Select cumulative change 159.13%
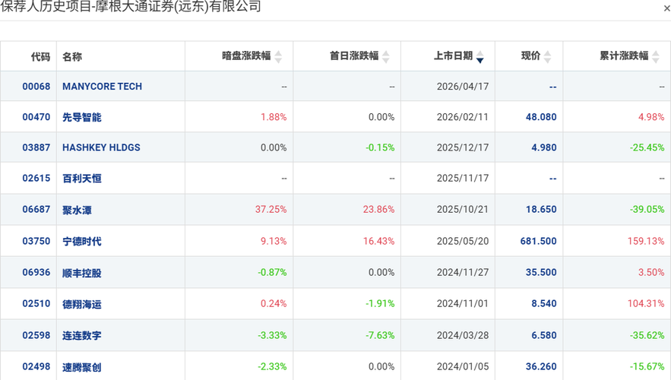This screenshot has height=380, width=671. coord(646,241)
